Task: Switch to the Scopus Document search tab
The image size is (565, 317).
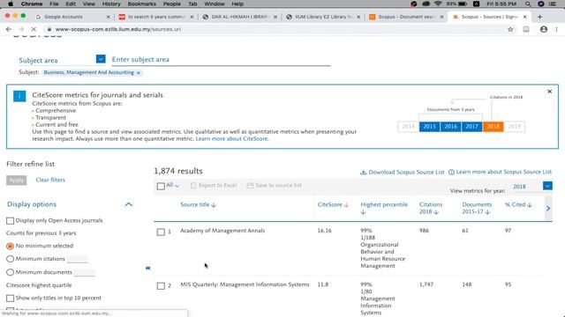Action: [406, 17]
